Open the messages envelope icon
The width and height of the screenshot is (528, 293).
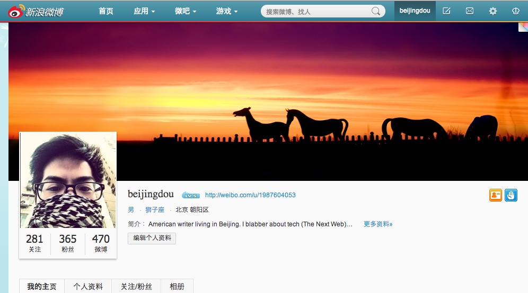[x=469, y=11]
